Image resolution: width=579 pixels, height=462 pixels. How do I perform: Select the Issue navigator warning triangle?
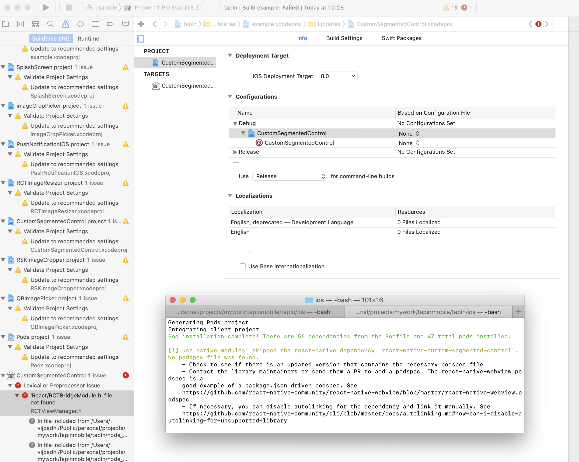(x=65, y=24)
